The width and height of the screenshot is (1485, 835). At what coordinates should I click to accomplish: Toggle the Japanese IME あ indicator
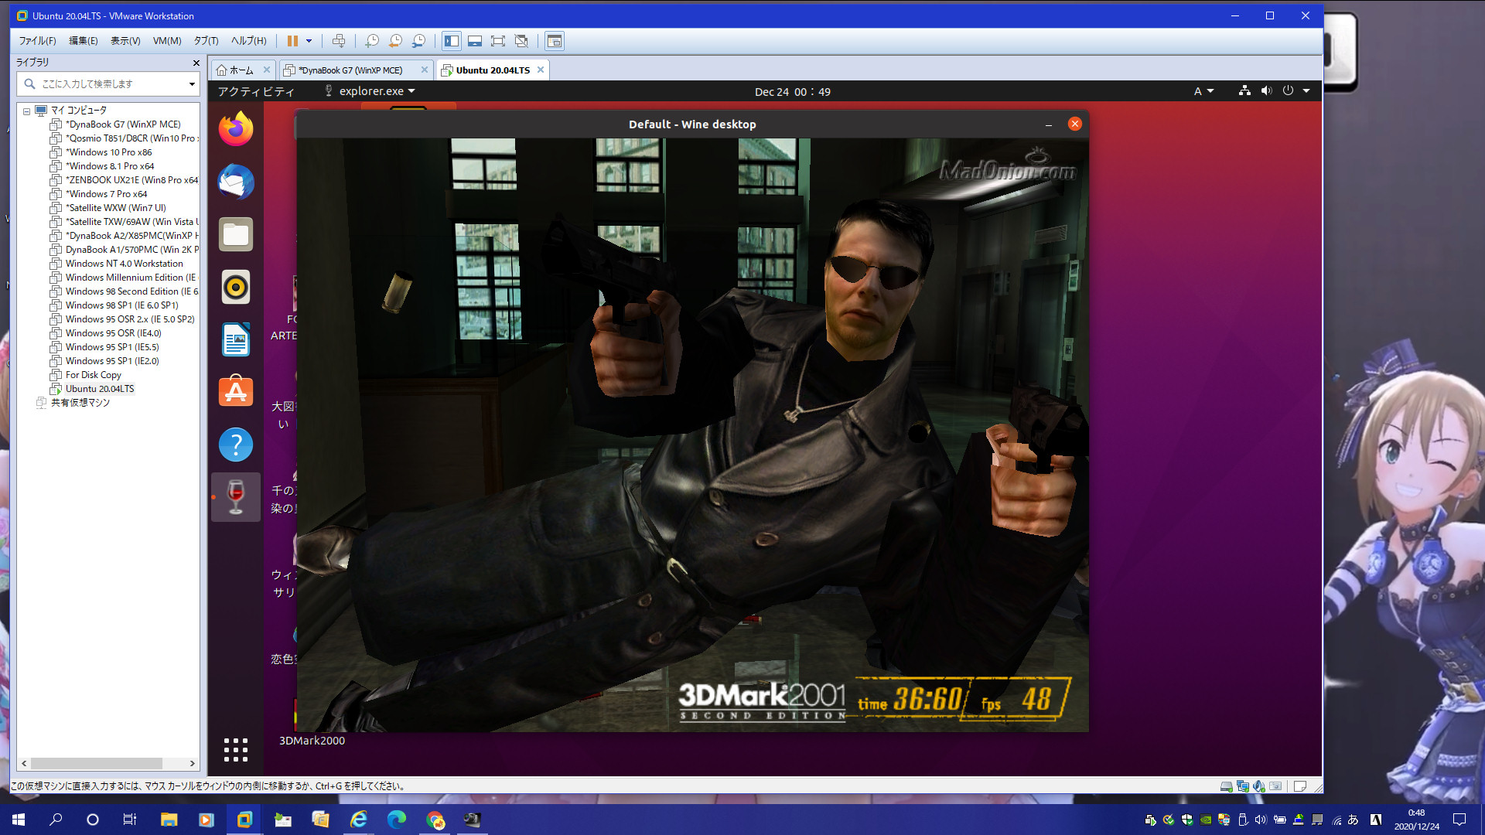[1354, 820]
